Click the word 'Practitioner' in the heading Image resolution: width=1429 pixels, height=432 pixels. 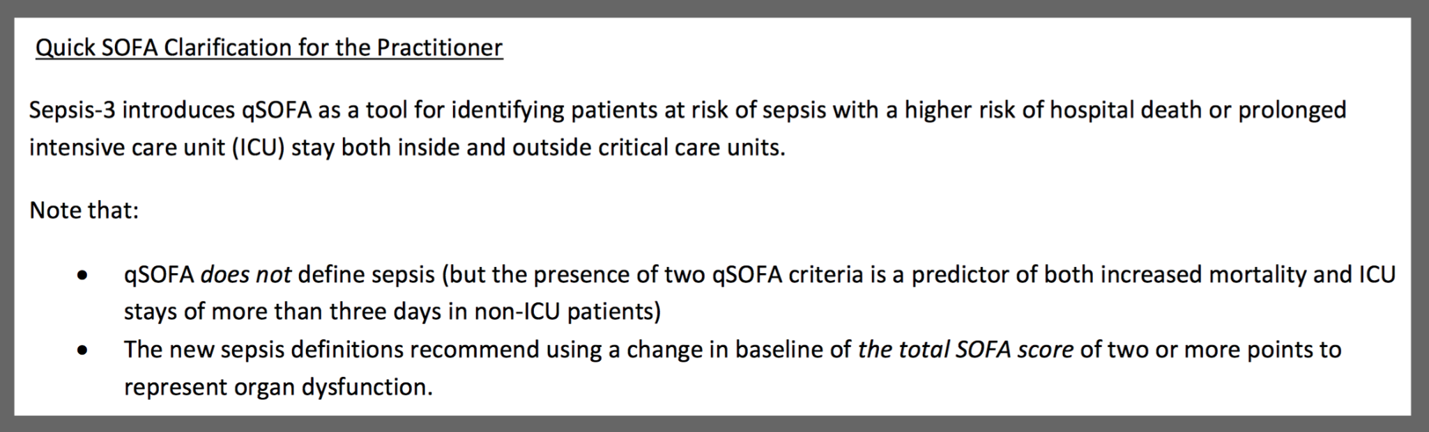coord(440,48)
